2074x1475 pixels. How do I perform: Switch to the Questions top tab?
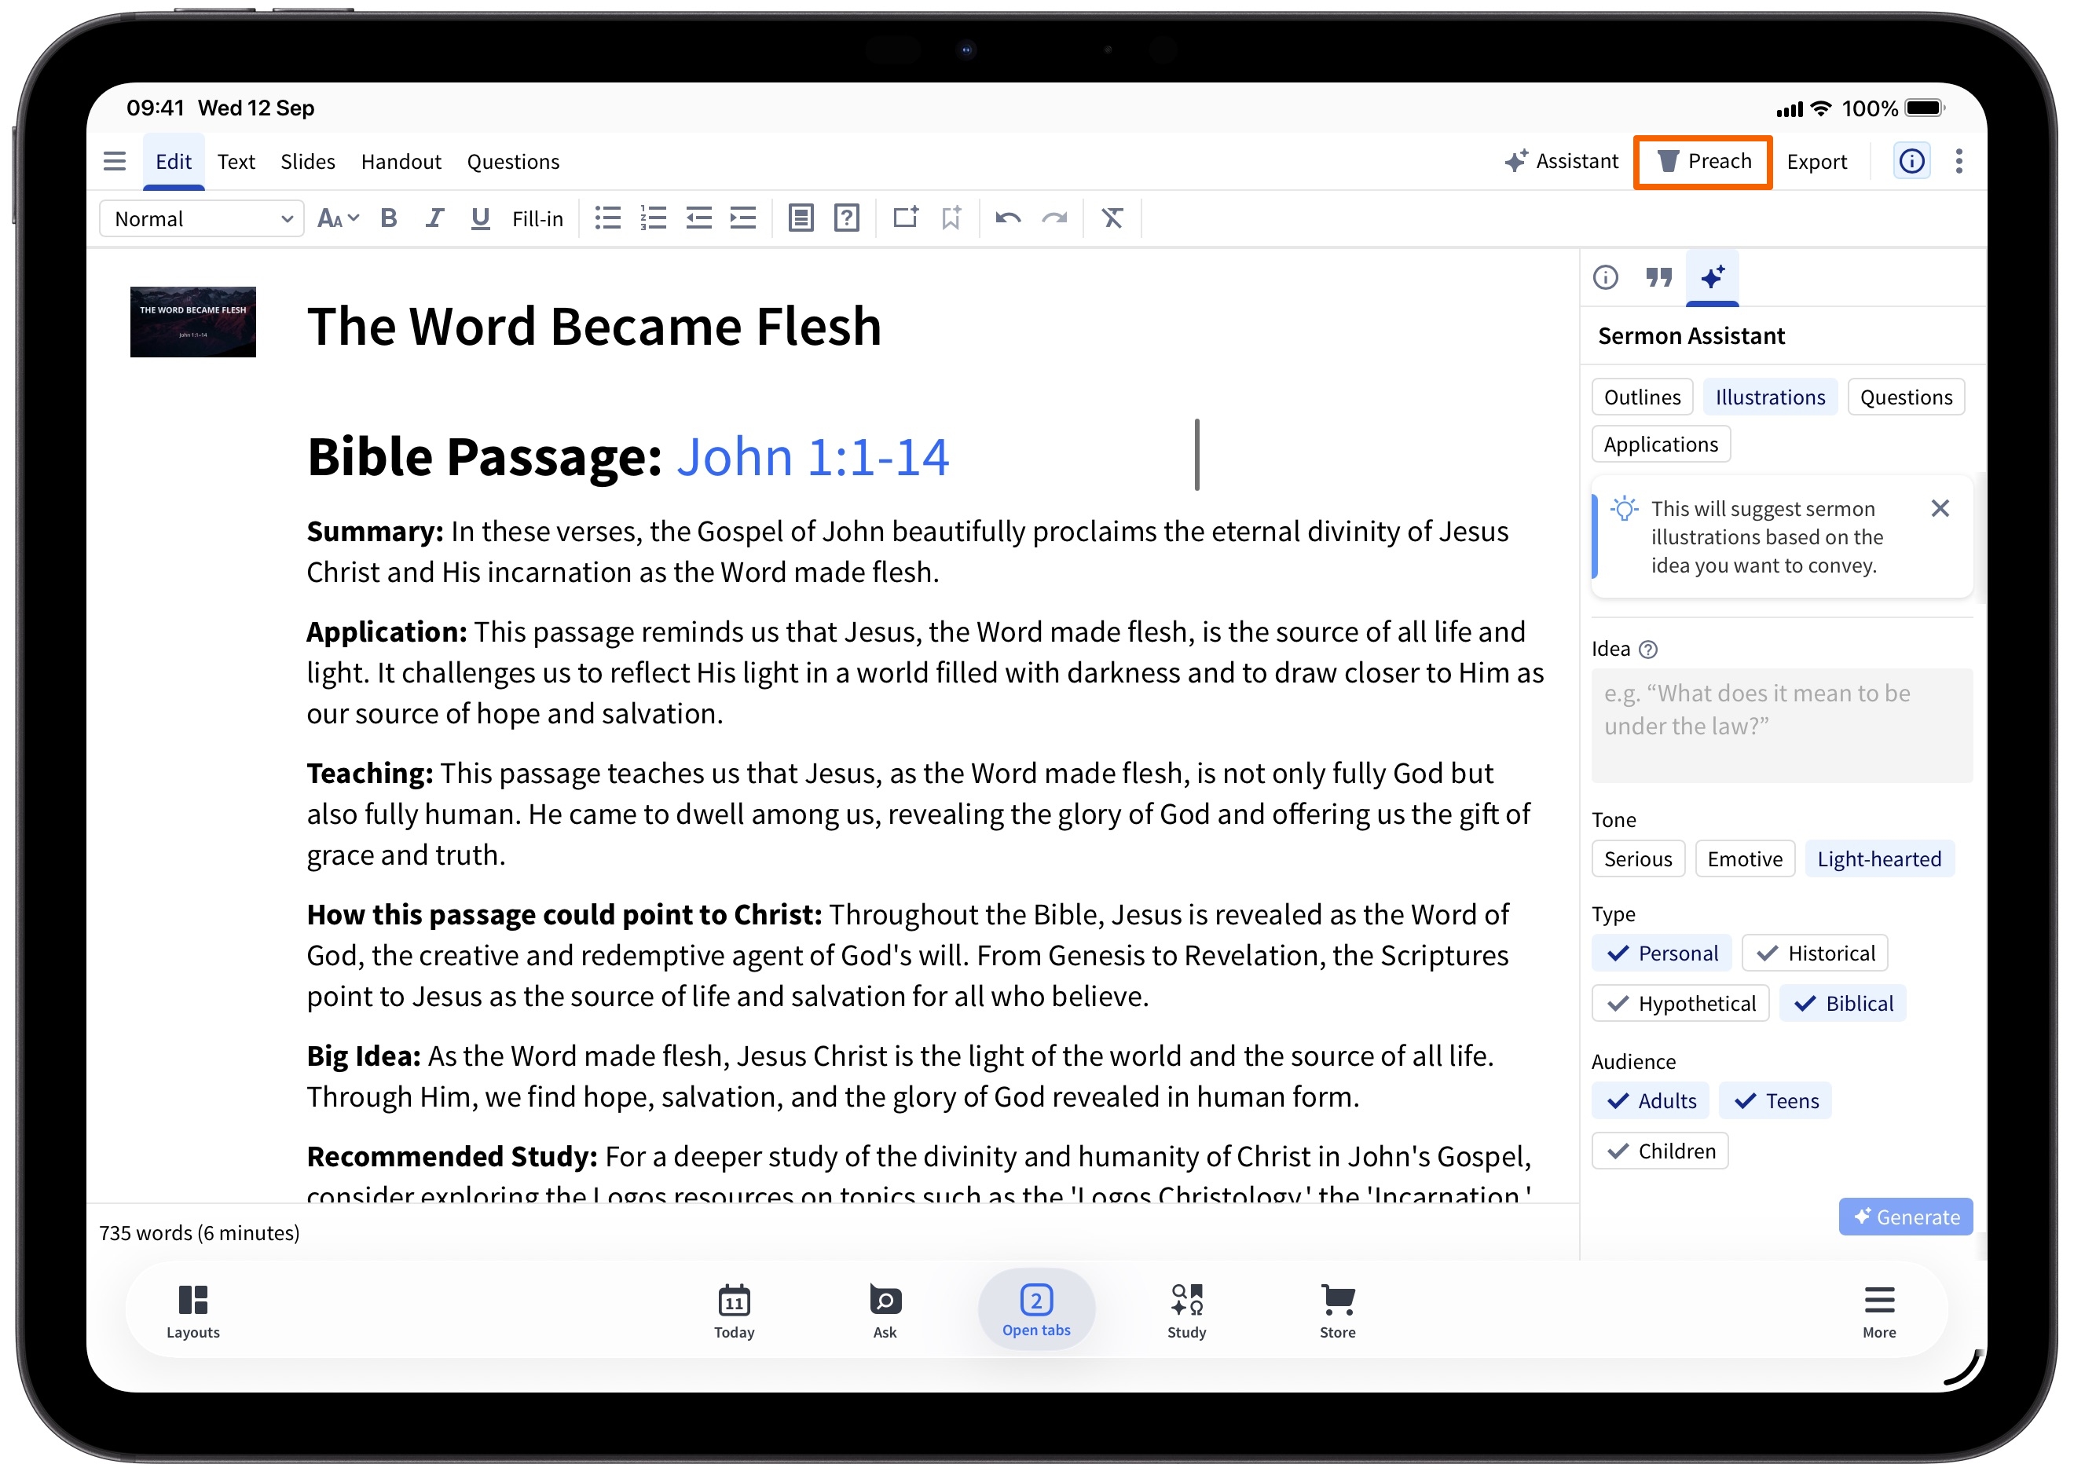513,162
